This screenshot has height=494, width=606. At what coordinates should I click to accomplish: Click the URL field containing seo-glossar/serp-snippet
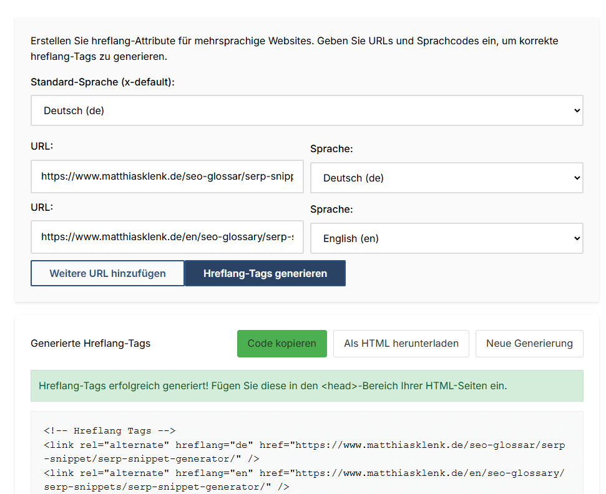[167, 177]
